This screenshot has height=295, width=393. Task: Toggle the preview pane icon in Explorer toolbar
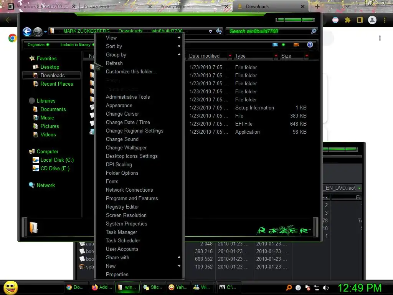pos(296,45)
